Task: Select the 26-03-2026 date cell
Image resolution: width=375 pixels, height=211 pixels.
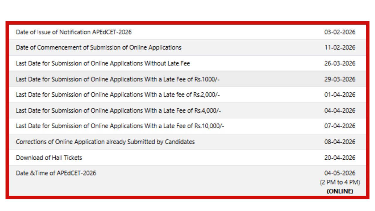Action: 340,63
